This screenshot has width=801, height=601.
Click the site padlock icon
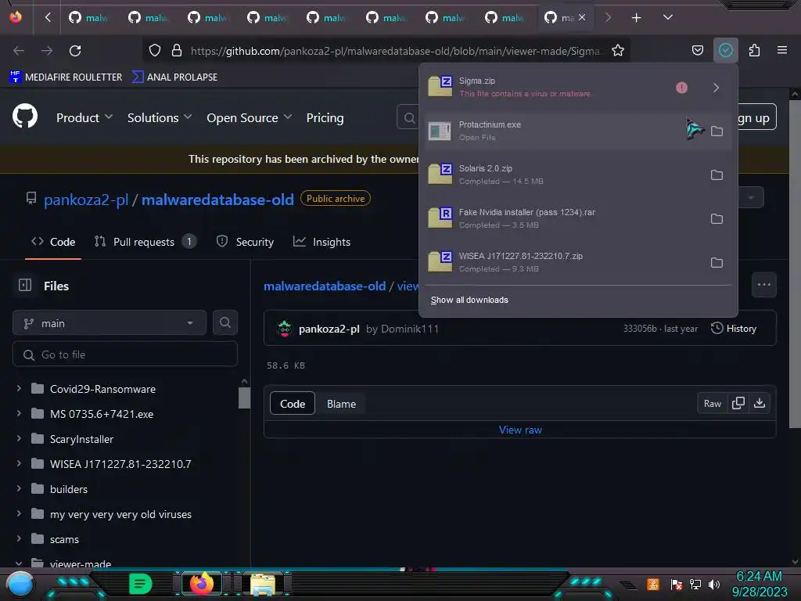tap(177, 51)
